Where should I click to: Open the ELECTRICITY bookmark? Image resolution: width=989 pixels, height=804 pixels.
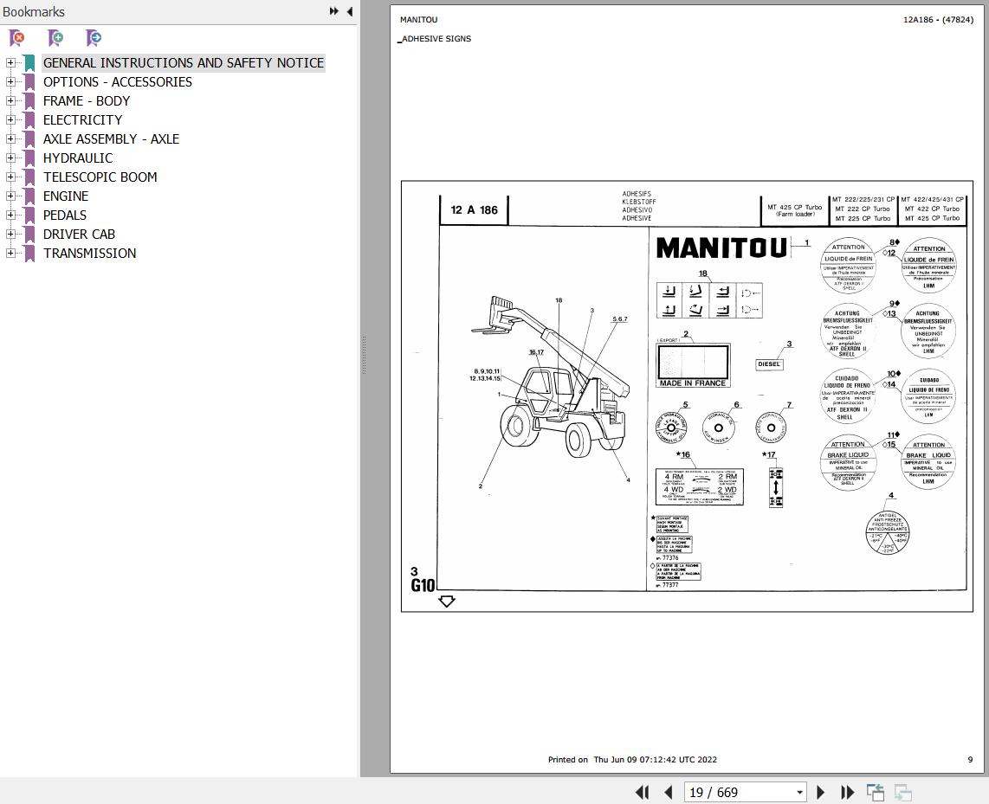(x=82, y=119)
